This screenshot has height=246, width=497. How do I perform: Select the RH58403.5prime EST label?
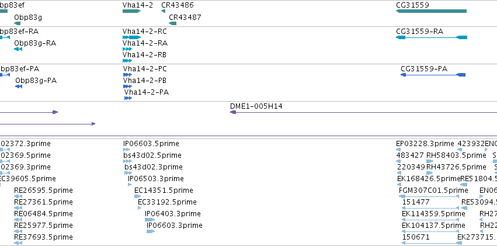click(456, 155)
